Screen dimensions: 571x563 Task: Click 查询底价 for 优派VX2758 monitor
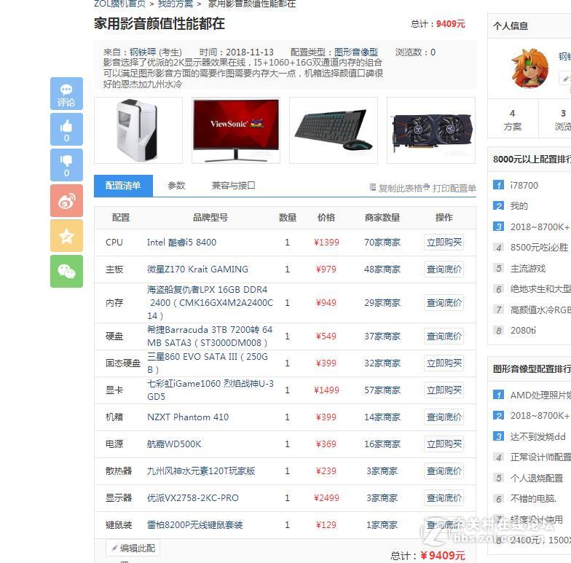coord(444,498)
